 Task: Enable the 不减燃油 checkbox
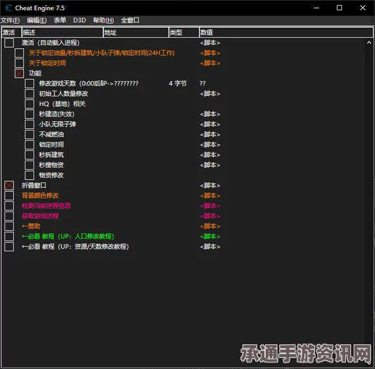(29, 135)
